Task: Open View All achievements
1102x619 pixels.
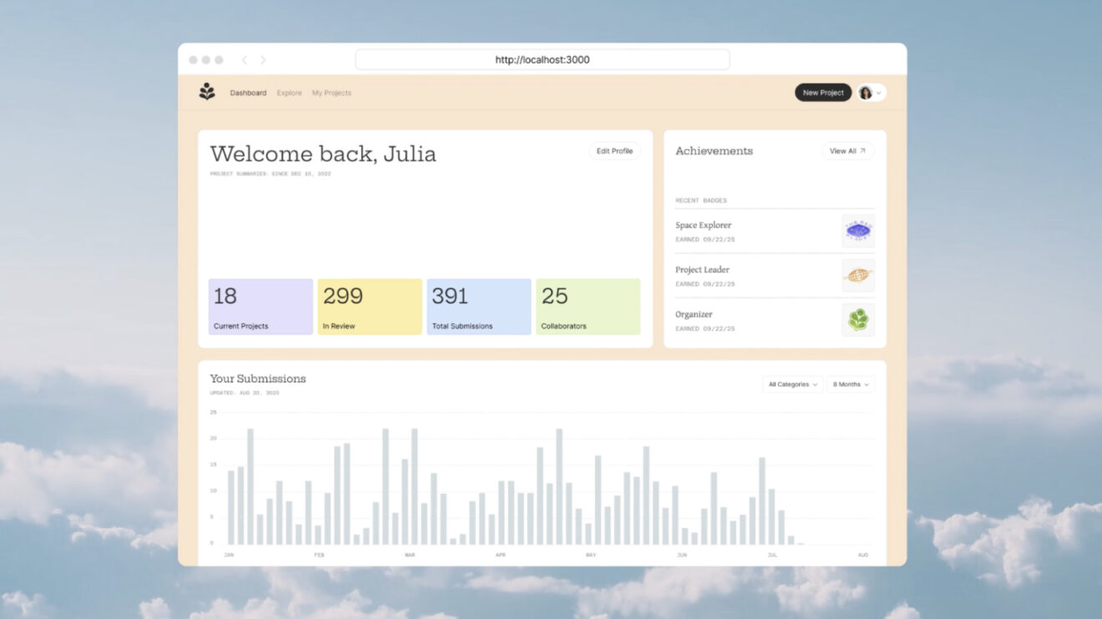Action: (845, 151)
